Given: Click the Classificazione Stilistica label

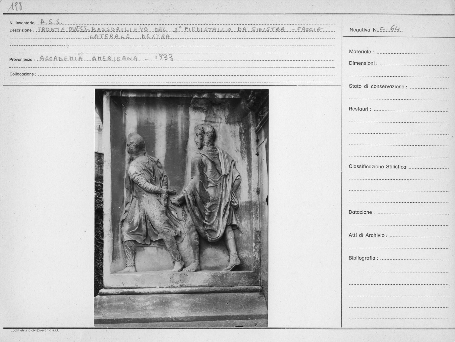Looking at the screenshot, I should pos(377,167).
